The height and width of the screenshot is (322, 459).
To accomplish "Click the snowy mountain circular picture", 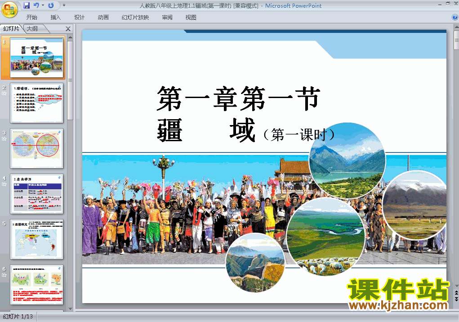I will [x=414, y=205].
